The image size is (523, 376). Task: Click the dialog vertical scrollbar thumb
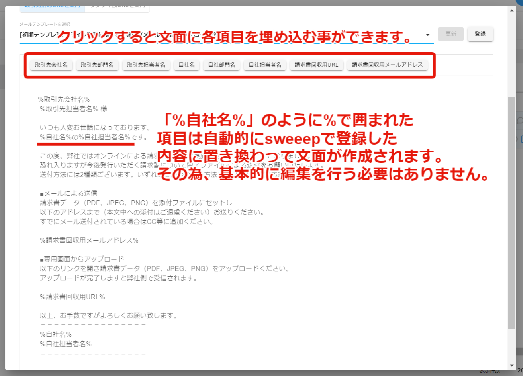pyautogui.click(x=512, y=213)
